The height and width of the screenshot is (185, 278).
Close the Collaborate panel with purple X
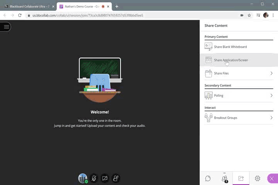272,178
